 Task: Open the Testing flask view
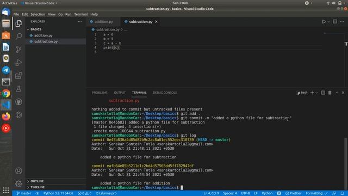18,89
